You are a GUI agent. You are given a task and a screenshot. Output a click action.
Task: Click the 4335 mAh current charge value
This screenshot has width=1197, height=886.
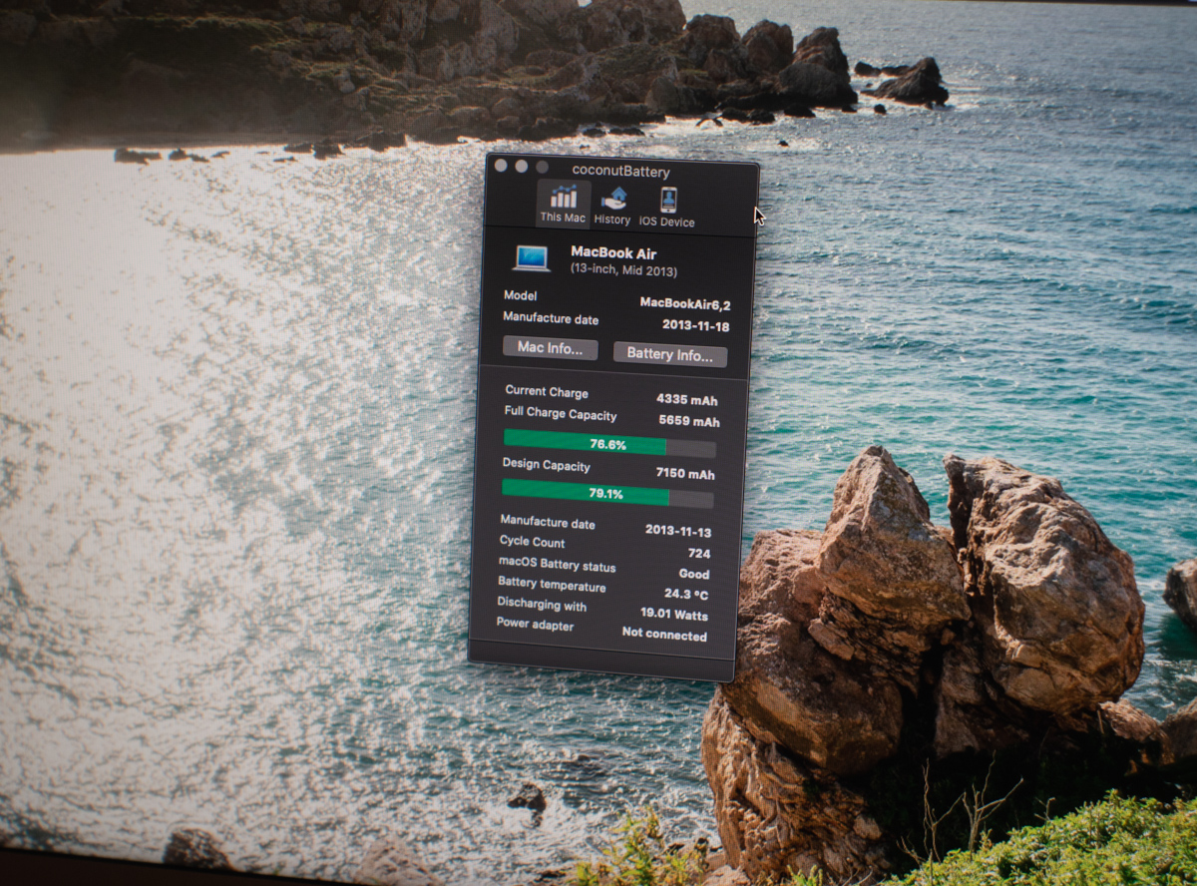[x=686, y=399]
